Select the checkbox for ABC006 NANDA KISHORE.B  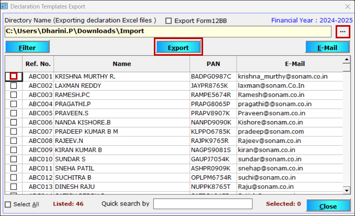pos(14,122)
